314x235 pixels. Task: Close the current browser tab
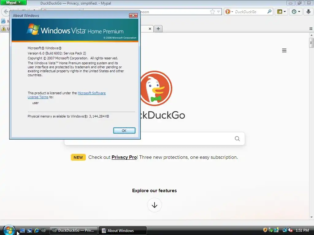(x=150, y=29)
